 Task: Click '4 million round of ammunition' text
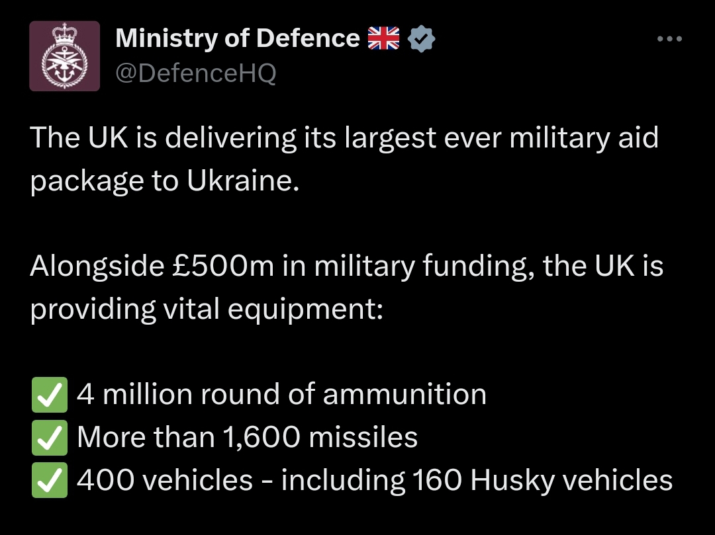click(282, 394)
